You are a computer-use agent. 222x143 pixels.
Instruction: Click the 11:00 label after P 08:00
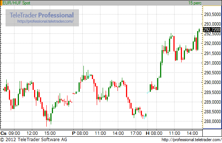click(x=100, y=133)
